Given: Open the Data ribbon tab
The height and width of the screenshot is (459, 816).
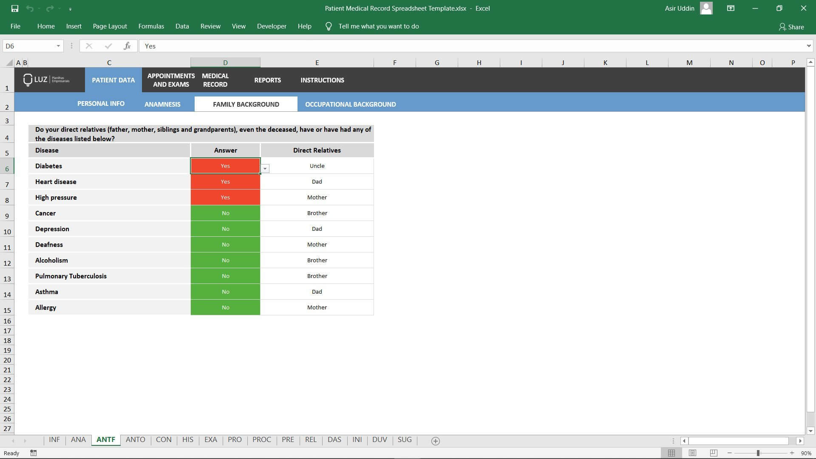Looking at the screenshot, I should (182, 26).
